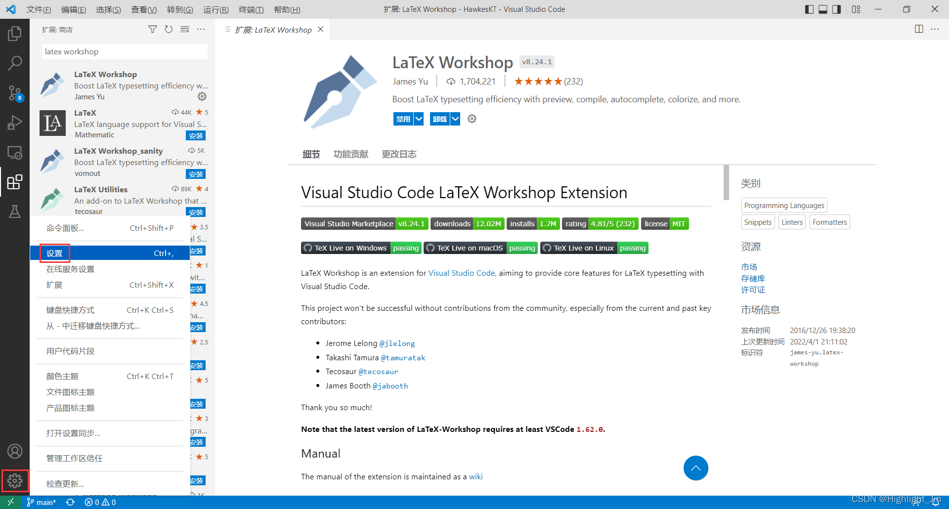Synchronize changes via status bar icon
This screenshot has height=509, width=949.
(70, 502)
